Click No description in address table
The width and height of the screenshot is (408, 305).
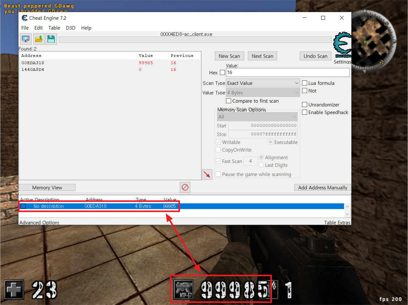49,206
